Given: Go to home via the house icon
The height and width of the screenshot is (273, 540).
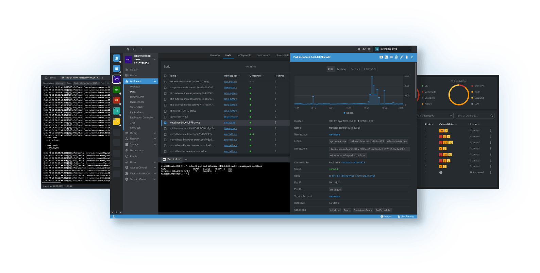Looking at the screenshot, I should coord(128,49).
